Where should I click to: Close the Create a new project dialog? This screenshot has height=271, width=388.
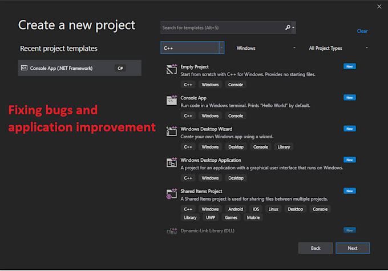click(x=379, y=7)
